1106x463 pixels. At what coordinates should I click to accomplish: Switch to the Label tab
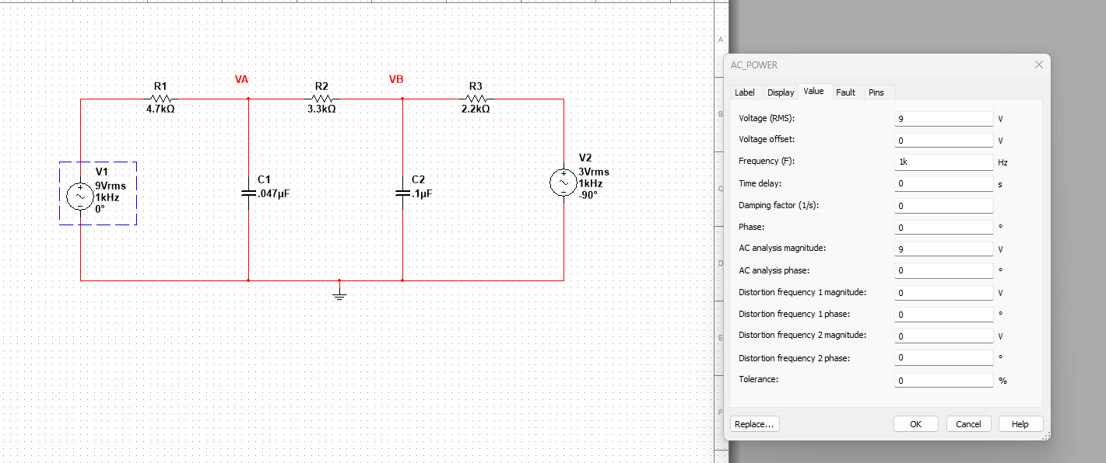tap(745, 92)
